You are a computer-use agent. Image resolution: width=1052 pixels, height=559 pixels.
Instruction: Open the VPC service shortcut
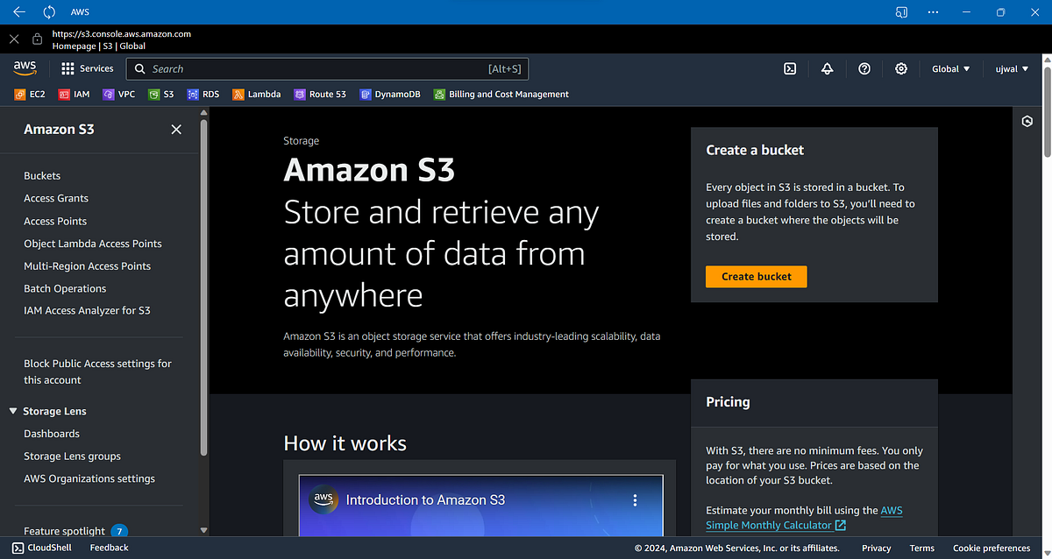118,94
